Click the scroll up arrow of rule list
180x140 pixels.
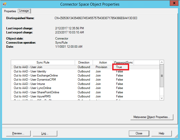click(x=162, y=62)
